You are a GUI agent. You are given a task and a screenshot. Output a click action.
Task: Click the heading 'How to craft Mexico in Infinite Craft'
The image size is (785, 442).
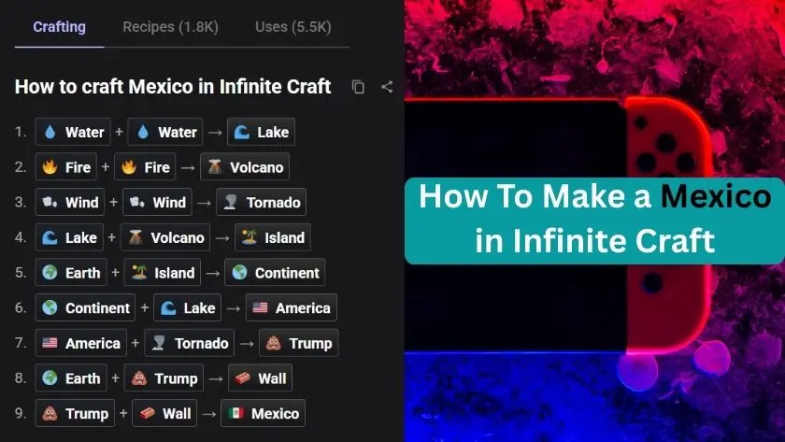tap(173, 87)
